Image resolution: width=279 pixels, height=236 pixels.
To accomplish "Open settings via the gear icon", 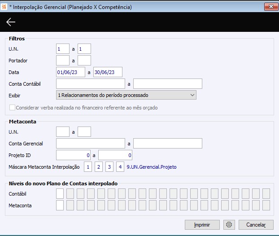I will pos(229,225).
